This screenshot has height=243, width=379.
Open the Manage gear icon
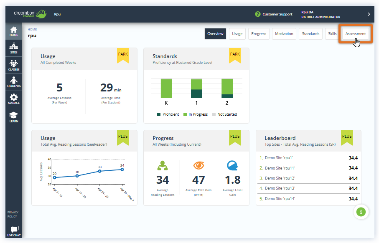[x=13, y=99]
